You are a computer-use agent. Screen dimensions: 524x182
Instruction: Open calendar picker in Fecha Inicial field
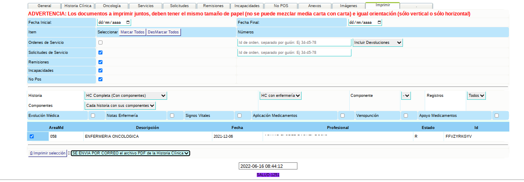point(128,23)
